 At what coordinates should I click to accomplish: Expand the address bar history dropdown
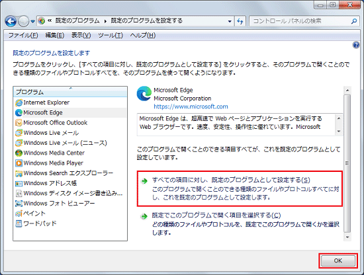coord(230,21)
